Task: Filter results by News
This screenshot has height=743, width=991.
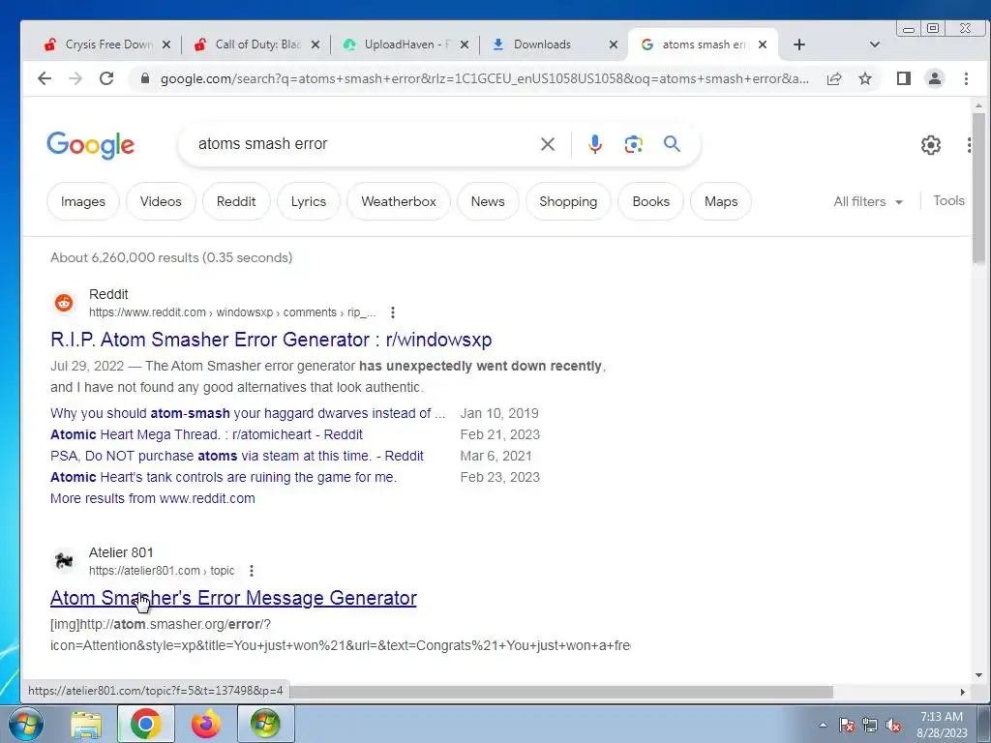Action: [x=488, y=201]
